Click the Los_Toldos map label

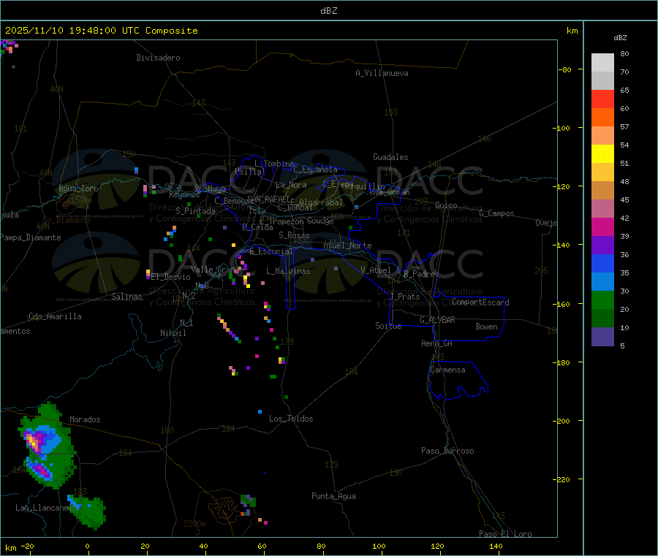pos(291,419)
